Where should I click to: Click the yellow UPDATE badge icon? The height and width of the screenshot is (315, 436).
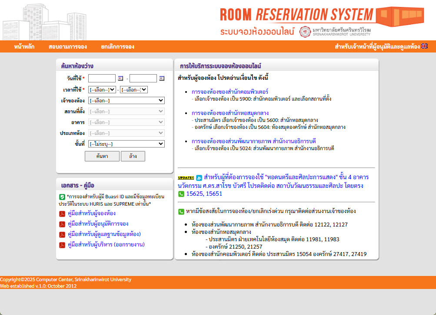pos(186,177)
